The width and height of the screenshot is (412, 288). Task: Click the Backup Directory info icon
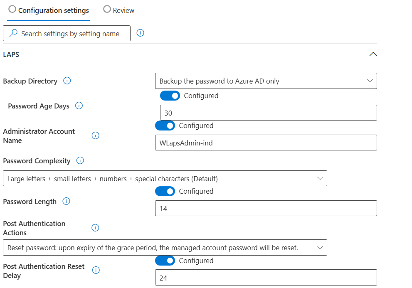(67, 81)
